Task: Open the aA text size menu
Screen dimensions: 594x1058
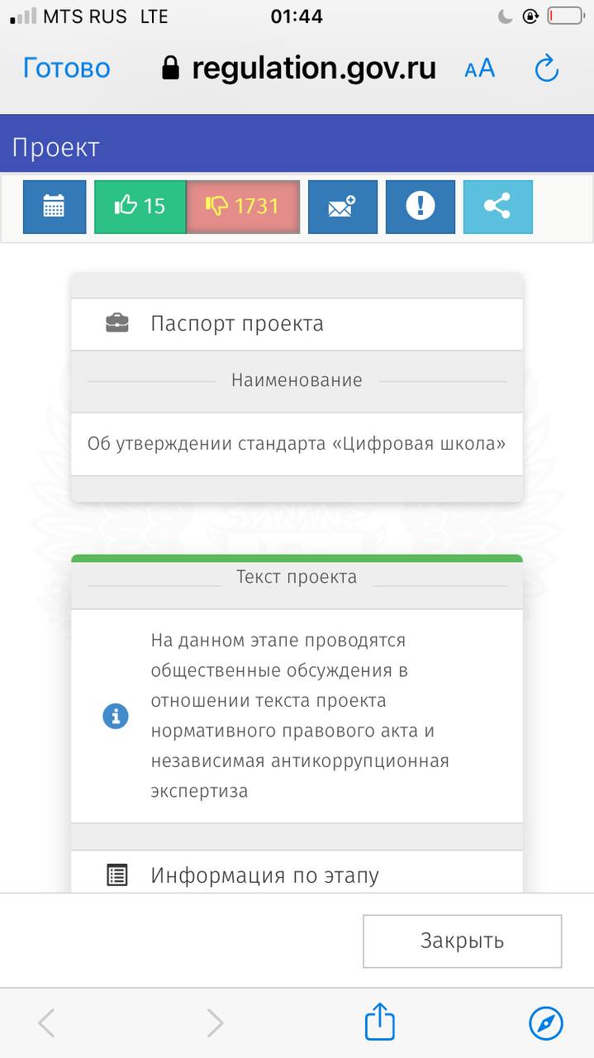Action: click(x=479, y=69)
